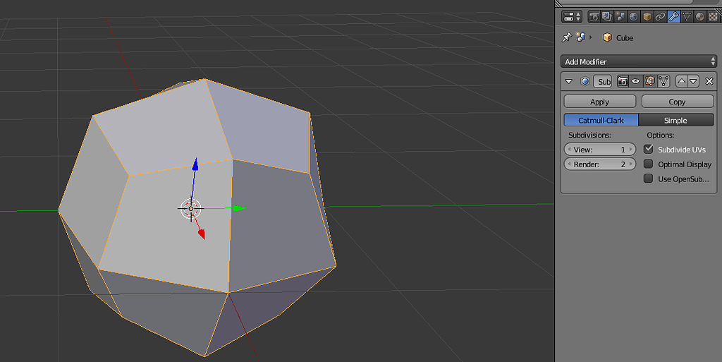Open the Material properties sphere tab
722x362 pixels.
700,17
